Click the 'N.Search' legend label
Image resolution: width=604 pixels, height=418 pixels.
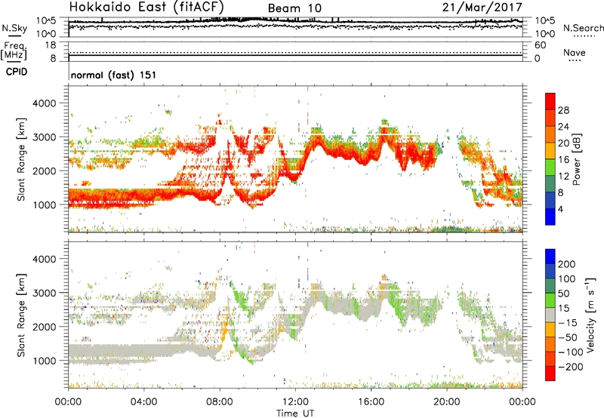click(x=583, y=28)
